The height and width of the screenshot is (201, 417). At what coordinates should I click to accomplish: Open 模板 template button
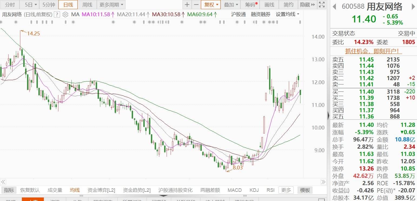[305, 190]
